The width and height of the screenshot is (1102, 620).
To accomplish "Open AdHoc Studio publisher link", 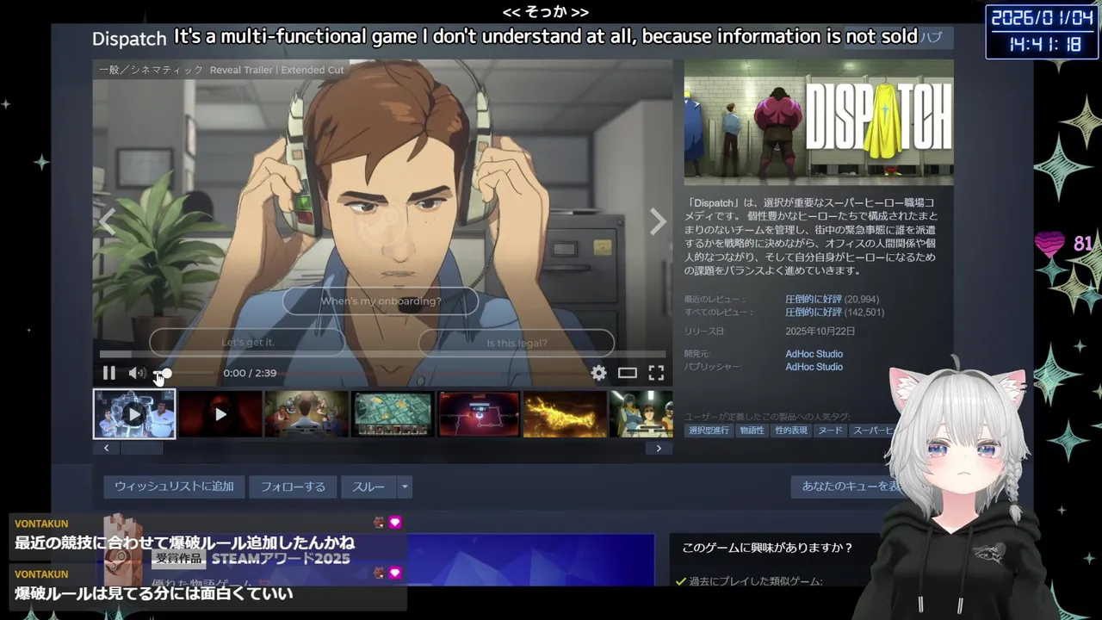I will (x=814, y=367).
